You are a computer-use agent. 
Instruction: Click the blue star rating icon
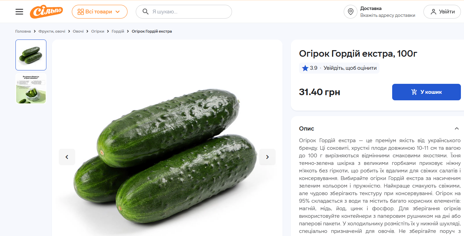tap(305, 68)
